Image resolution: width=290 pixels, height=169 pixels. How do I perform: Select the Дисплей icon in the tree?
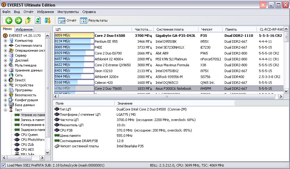(11, 60)
